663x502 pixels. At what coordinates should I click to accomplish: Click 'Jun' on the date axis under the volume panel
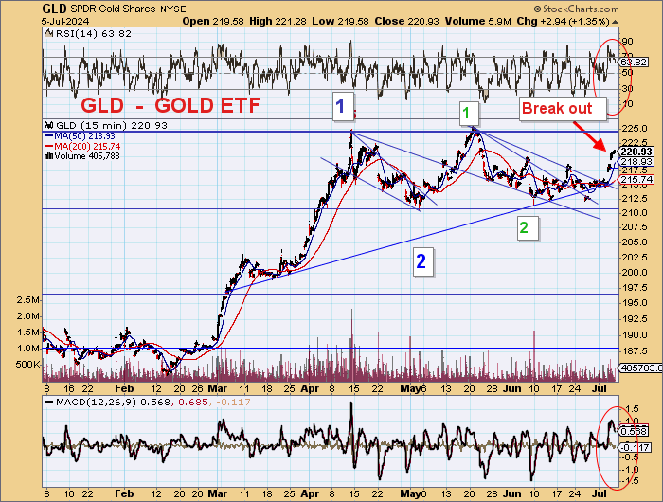click(511, 388)
